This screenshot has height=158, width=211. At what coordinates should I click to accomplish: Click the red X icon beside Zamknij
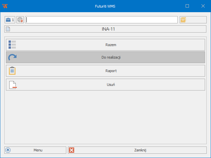pyautogui.click(x=72, y=150)
